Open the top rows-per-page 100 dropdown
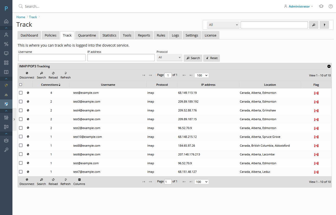Screen dimensions: 336x215 tap(202, 75)
